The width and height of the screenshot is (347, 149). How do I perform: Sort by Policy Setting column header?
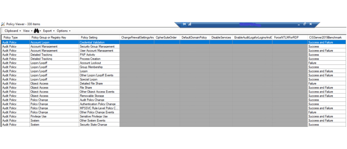click(89, 37)
